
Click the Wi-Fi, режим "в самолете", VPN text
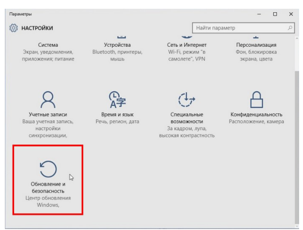point(187,55)
